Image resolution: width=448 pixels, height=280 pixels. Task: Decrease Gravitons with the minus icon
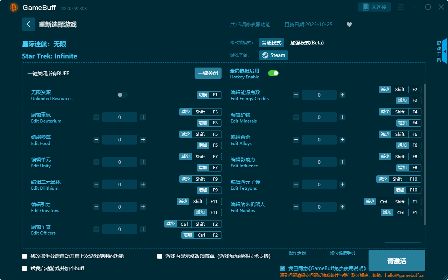pyautogui.click(x=96, y=207)
